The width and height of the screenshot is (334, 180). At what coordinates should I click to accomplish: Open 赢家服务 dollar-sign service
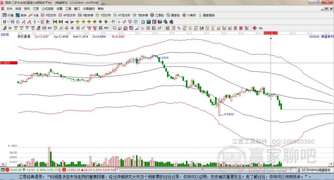tap(206, 15)
